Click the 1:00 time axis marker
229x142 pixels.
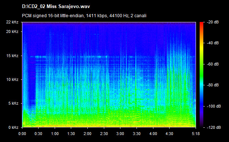[55, 134]
